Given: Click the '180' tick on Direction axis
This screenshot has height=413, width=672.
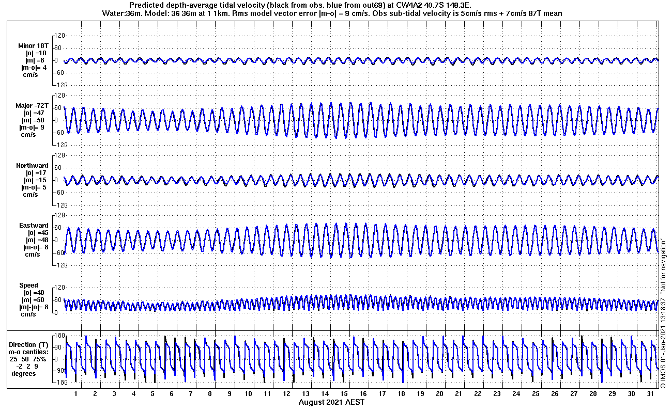Looking at the screenshot, I should click(59, 336).
